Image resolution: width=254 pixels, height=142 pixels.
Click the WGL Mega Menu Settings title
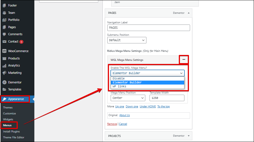[x=127, y=60]
